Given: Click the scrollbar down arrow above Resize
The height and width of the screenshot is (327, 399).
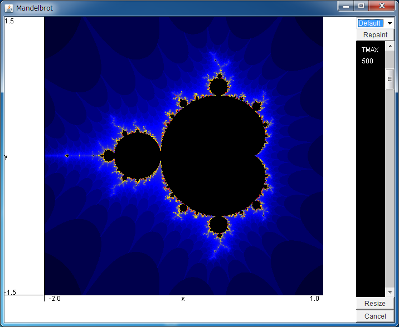Looking at the screenshot, I should (x=390, y=292).
